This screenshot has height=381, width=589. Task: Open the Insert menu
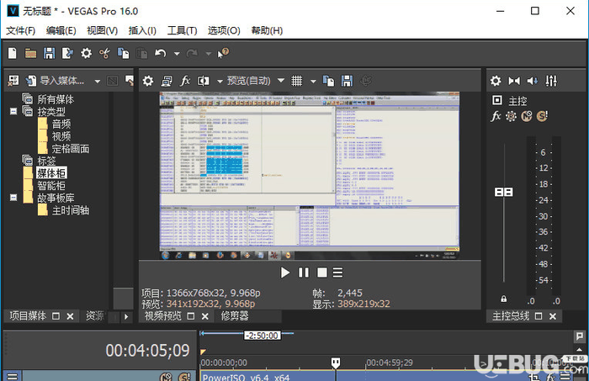click(x=142, y=30)
